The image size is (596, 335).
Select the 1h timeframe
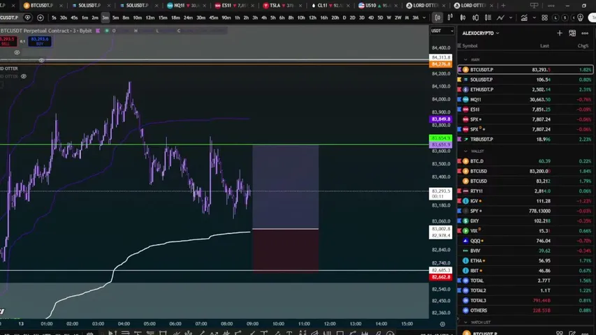pyautogui.click(x=237, y=17)
